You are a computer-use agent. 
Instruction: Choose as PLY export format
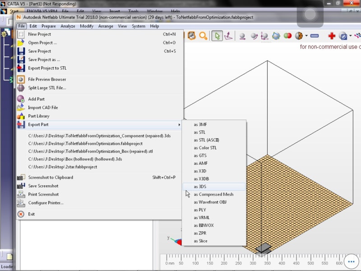click(x=214, y=210)
